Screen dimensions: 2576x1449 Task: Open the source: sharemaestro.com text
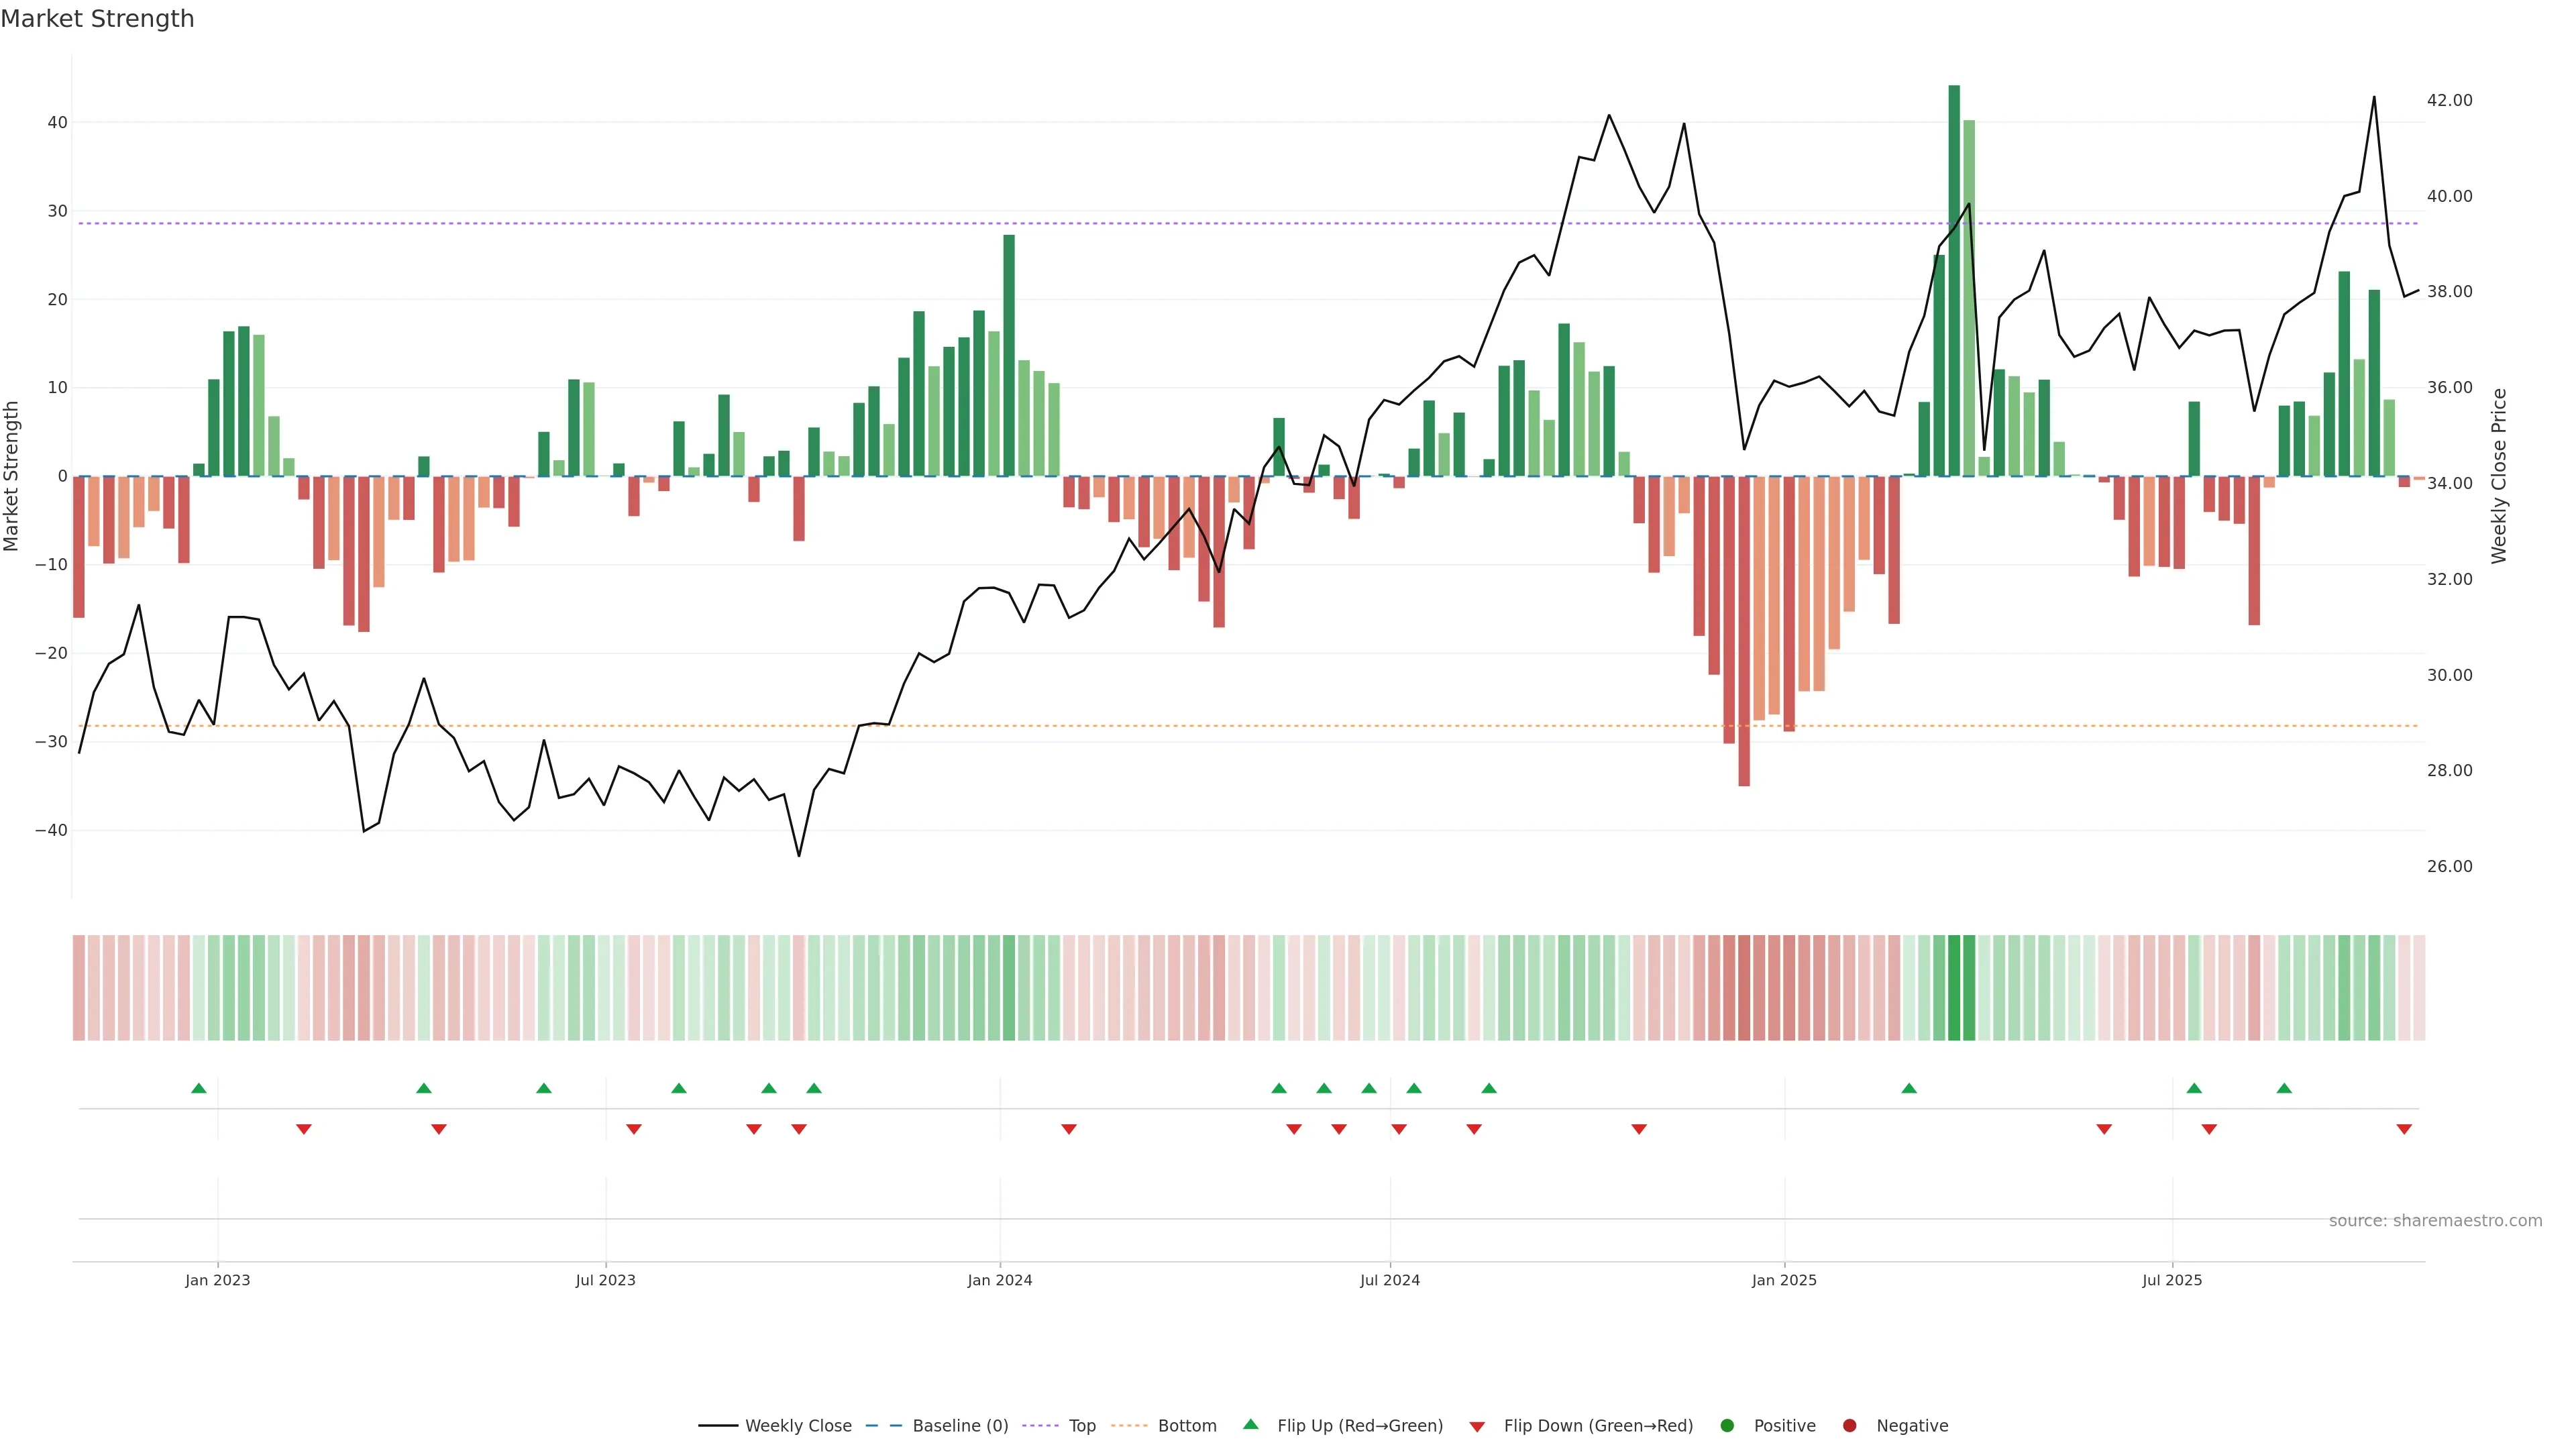click(2435, 1221)
